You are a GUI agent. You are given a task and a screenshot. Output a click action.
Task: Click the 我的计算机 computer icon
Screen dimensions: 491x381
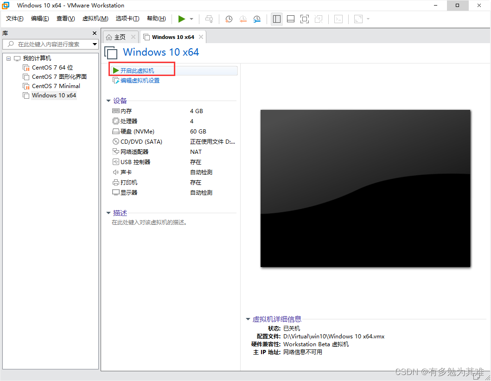pos(17,58)
